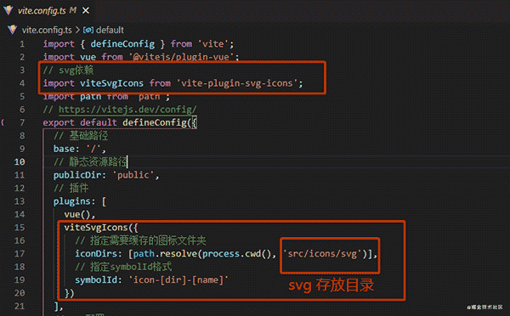Open the 'default' symbol breadcrumb

click(x=110, y=30)
